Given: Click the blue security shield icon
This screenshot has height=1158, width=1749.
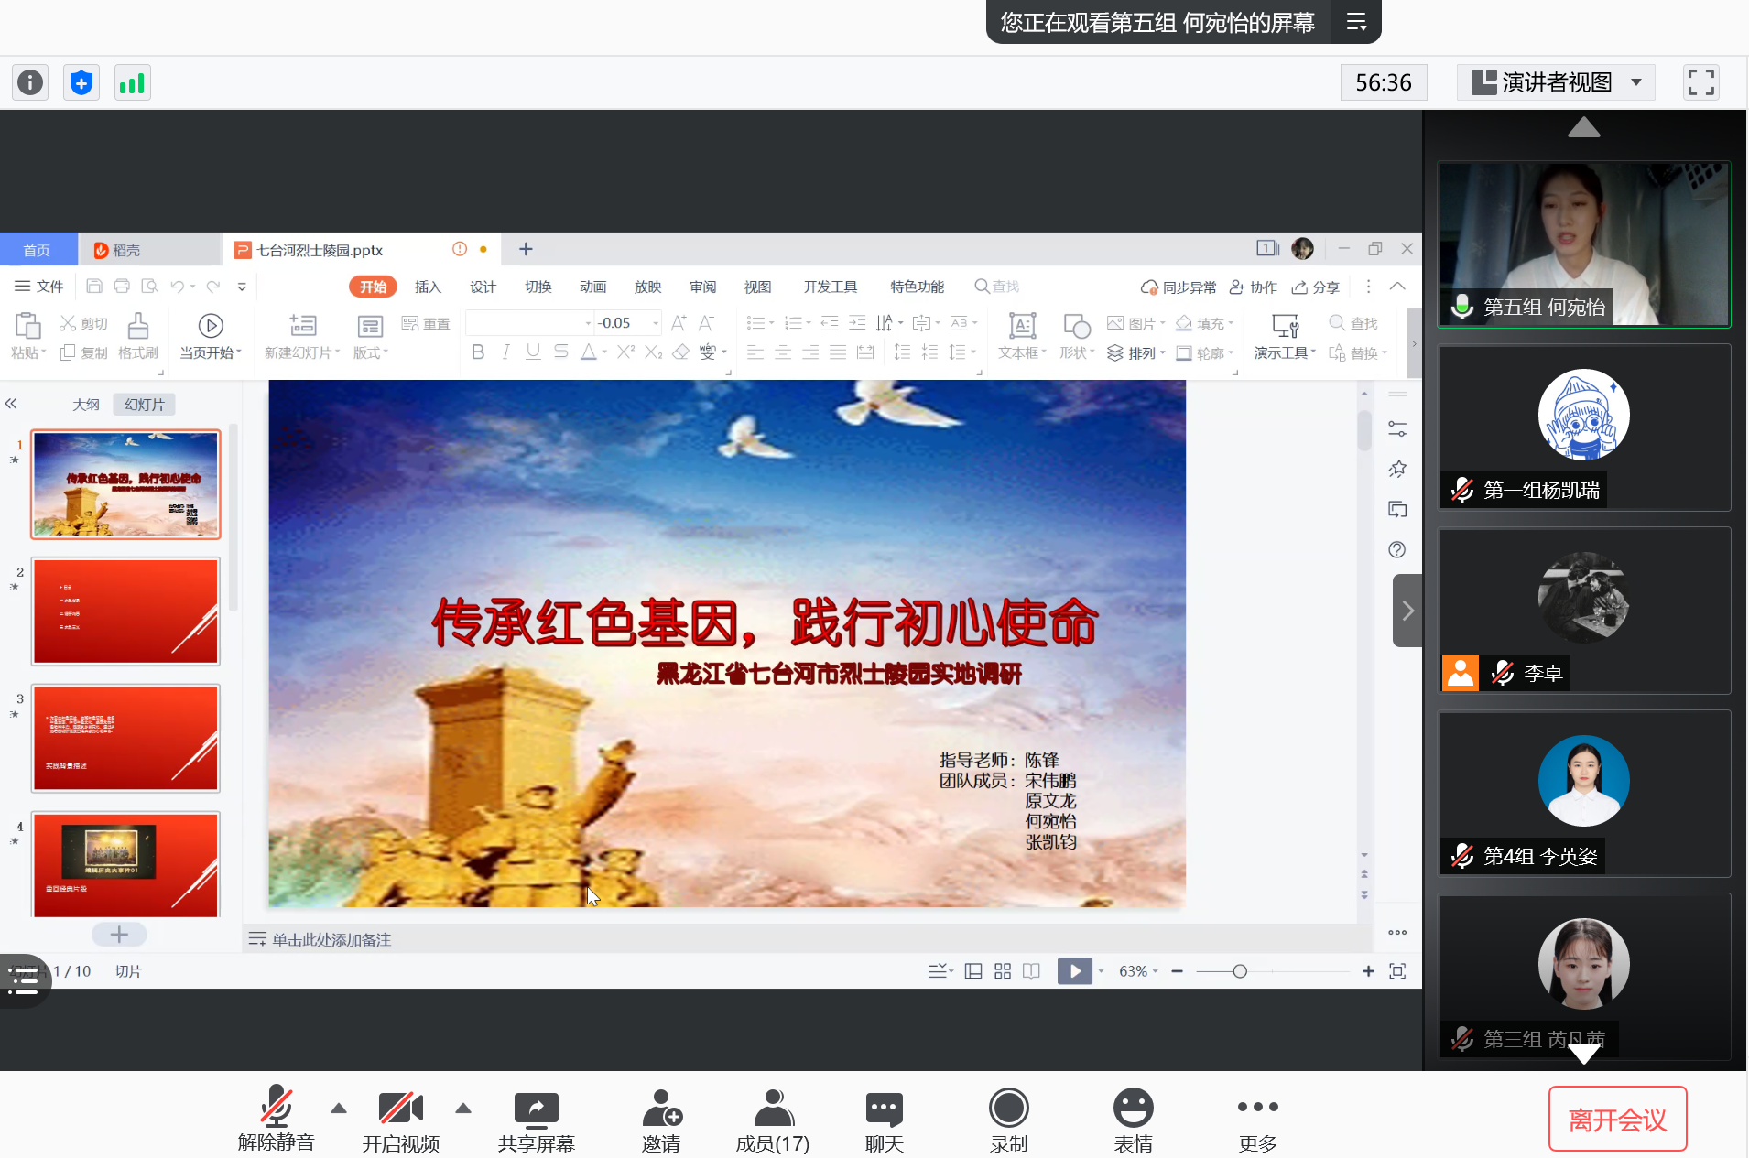Looking at the screenshot, I should (x=81, y=83).
